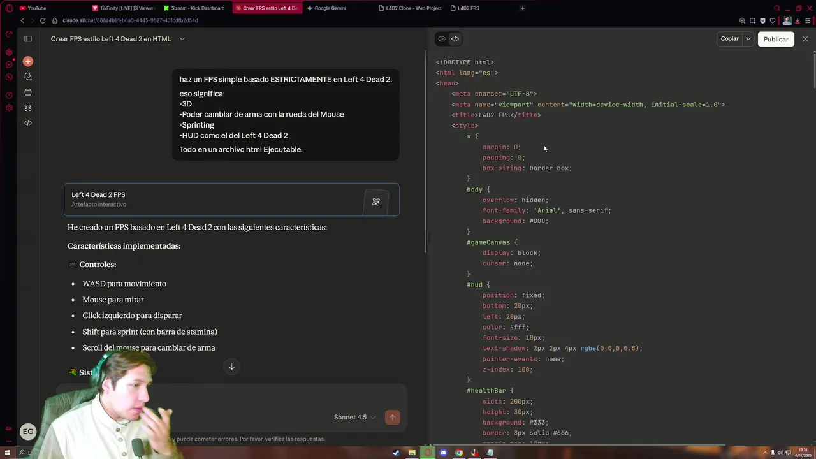Click the '#healthBar {' selector line
This screenshot has height=459, width=816.
click(x=490, y=391)
